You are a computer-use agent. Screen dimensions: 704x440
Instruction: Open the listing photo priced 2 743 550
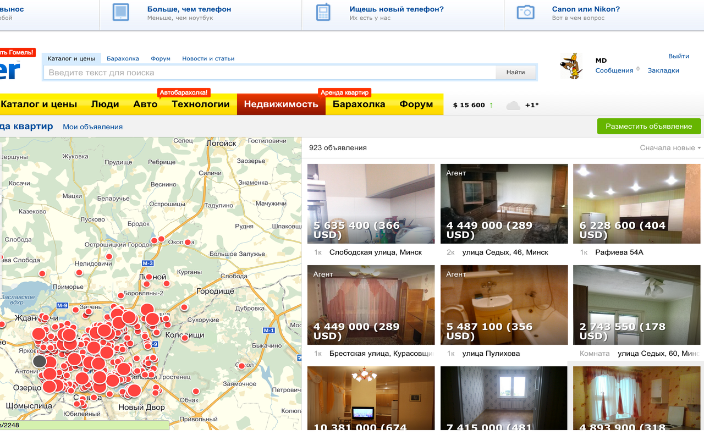(637, 305)
